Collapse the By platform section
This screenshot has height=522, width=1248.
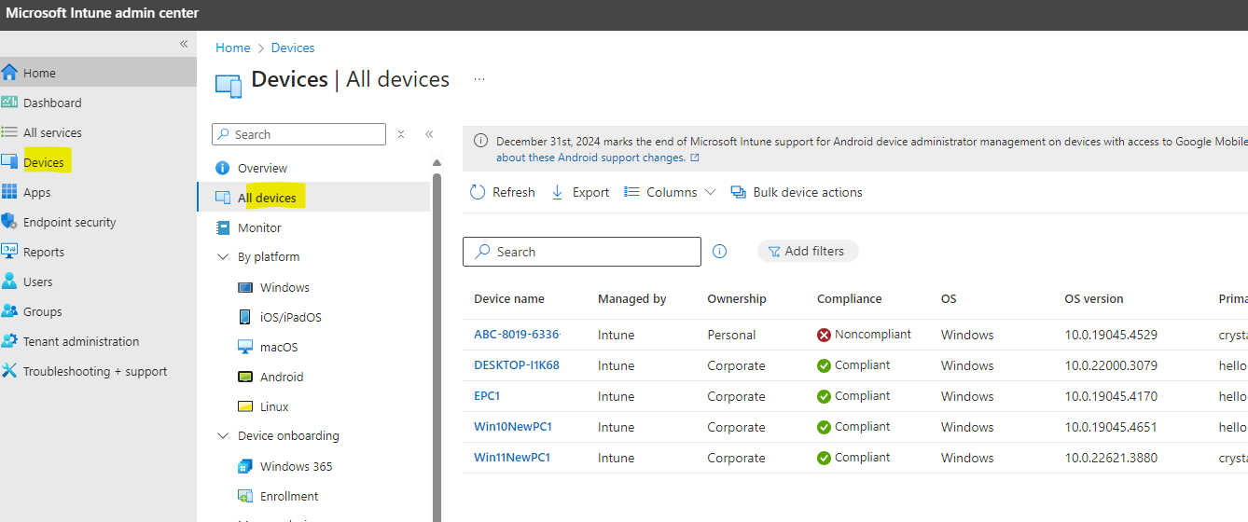[223, 256]
